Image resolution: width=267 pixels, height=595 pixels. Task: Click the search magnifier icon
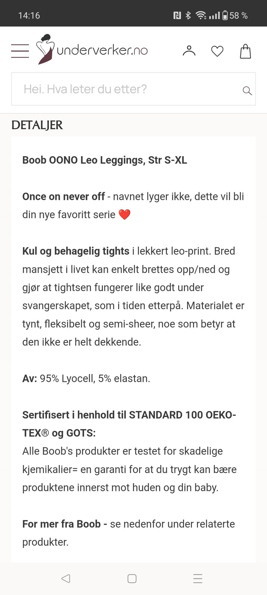pyautogui.click(x=247, y=90)
